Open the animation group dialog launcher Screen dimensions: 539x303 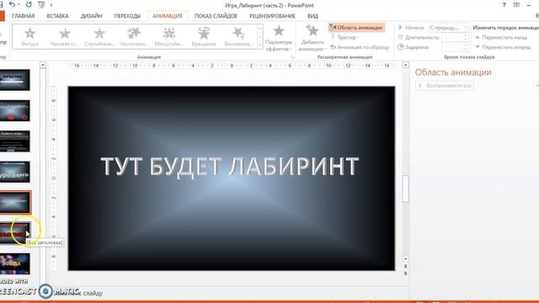pyautogui.click(x=292, y=57)
